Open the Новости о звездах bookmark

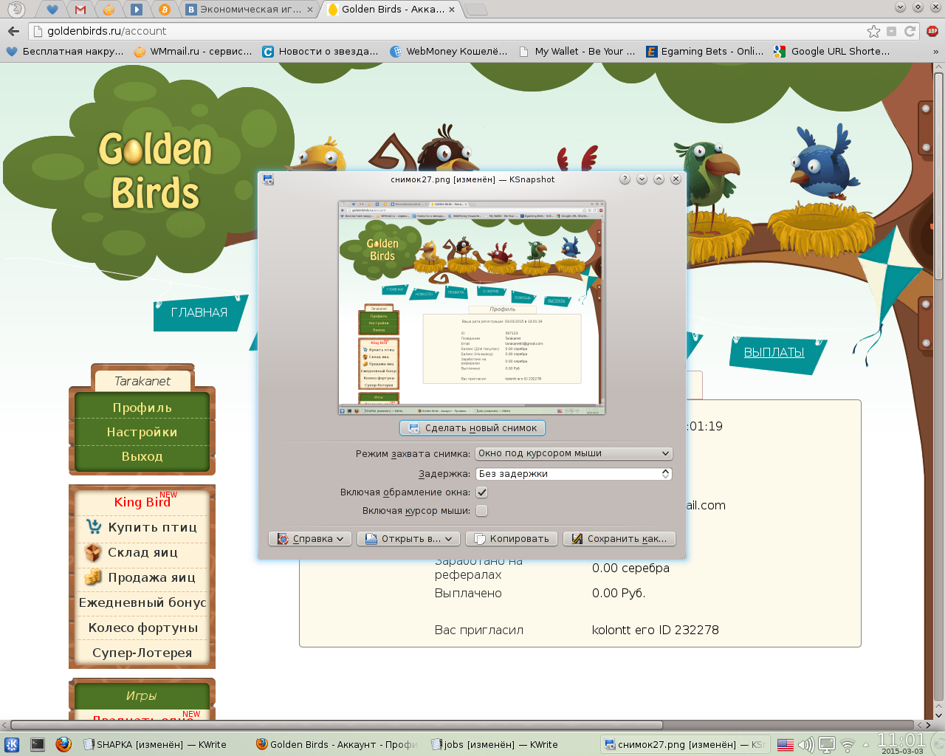[320, 52]
